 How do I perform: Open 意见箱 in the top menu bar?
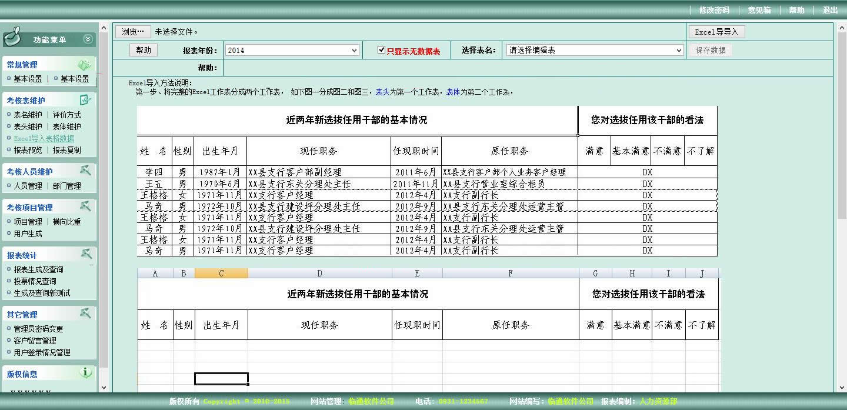[x=759, y=10]
